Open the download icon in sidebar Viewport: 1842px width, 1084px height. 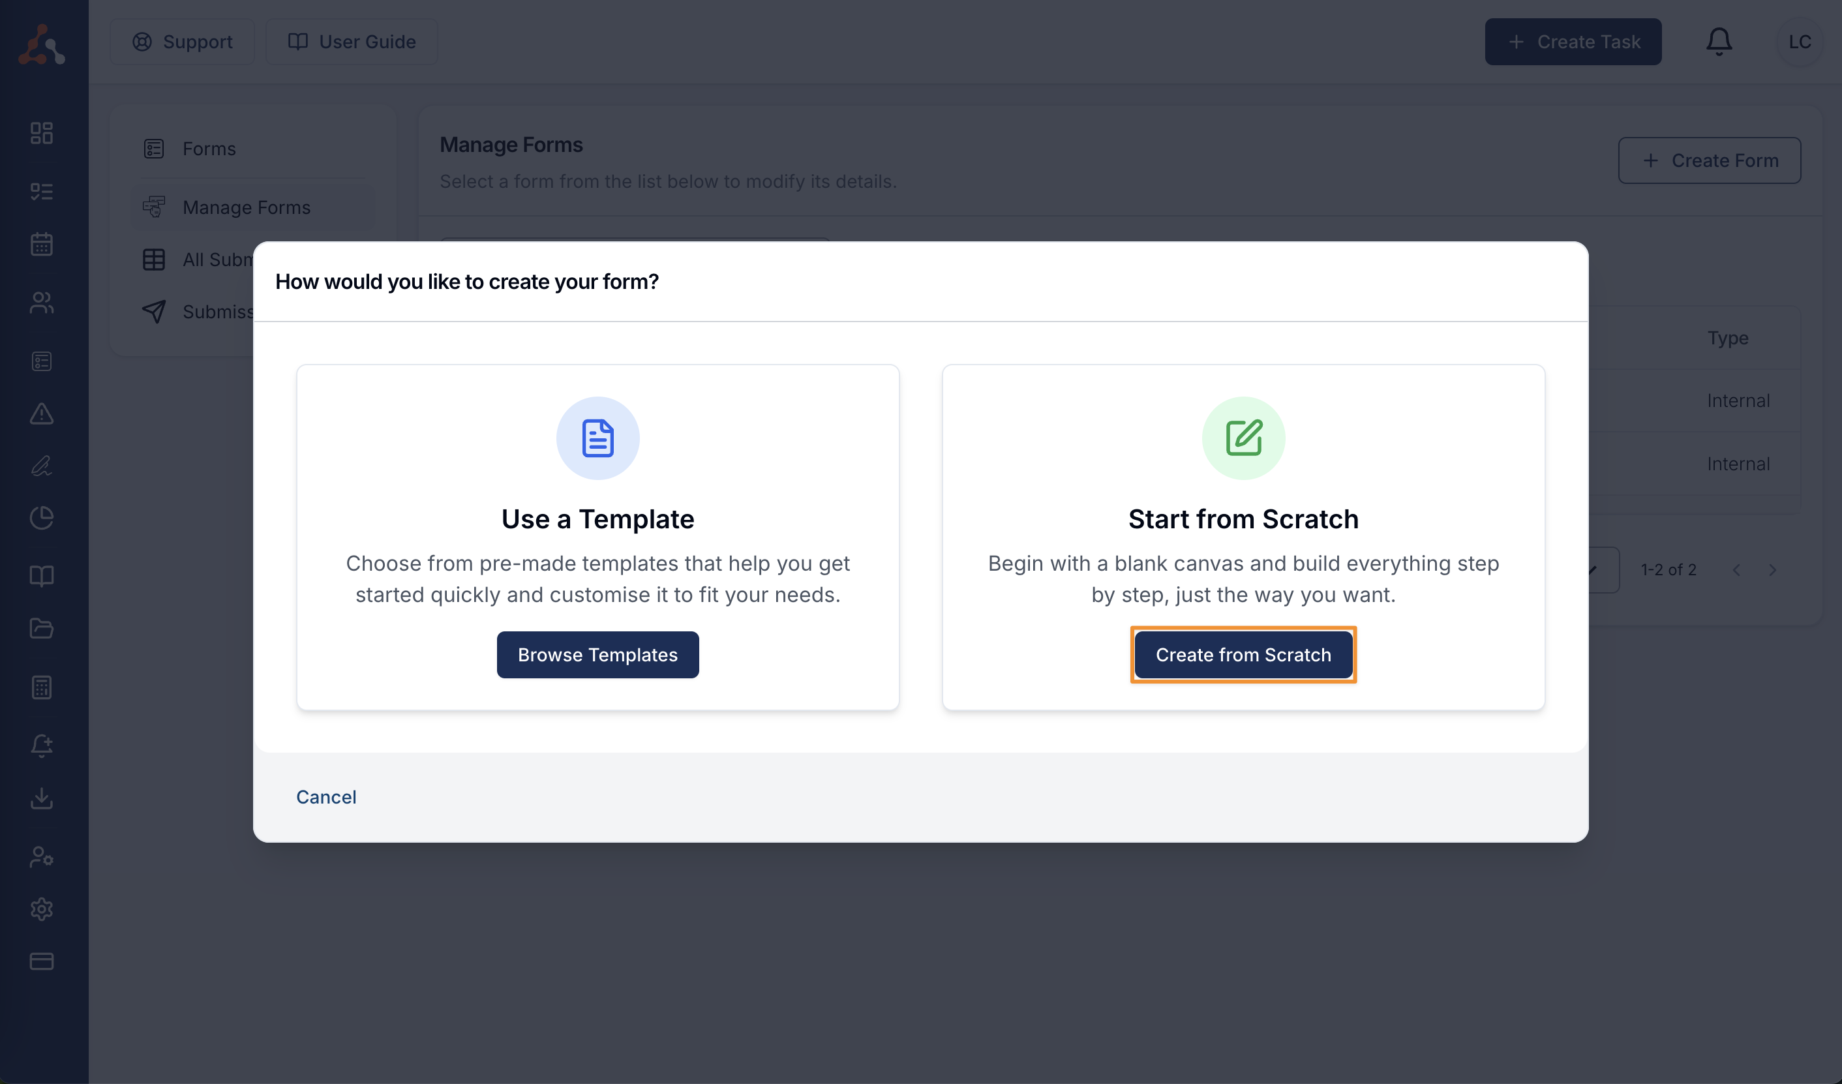click(42, 798)
